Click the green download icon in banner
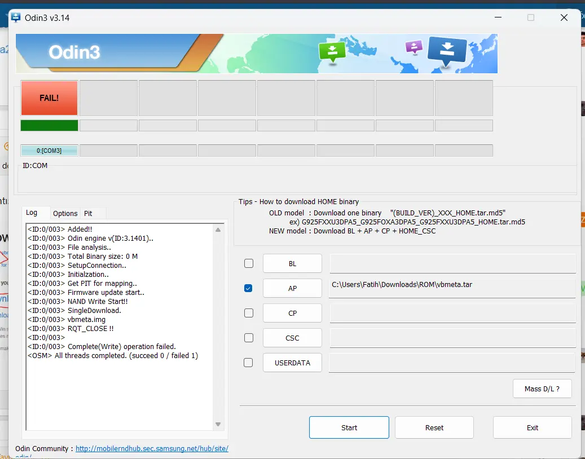This screenshot has width=585, height=459. 332,53
